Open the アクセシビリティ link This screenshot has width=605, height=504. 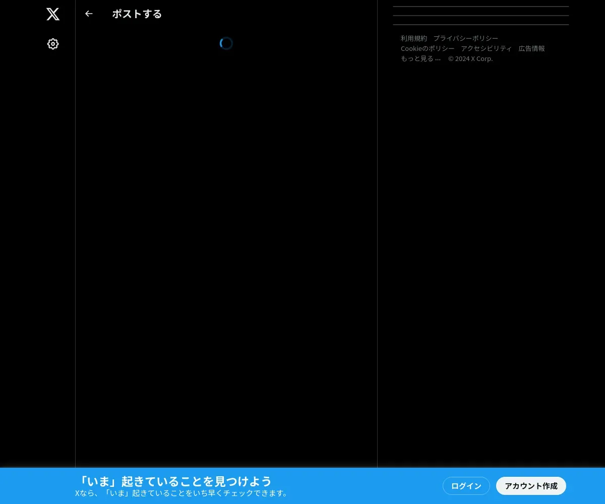(x=487, y=48)
